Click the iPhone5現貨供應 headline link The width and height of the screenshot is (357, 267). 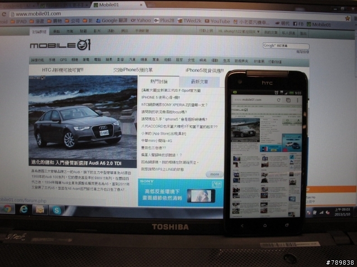tap(205, 71)
